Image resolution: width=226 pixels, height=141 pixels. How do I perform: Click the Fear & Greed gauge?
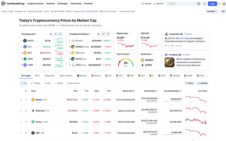pos(126,63)
